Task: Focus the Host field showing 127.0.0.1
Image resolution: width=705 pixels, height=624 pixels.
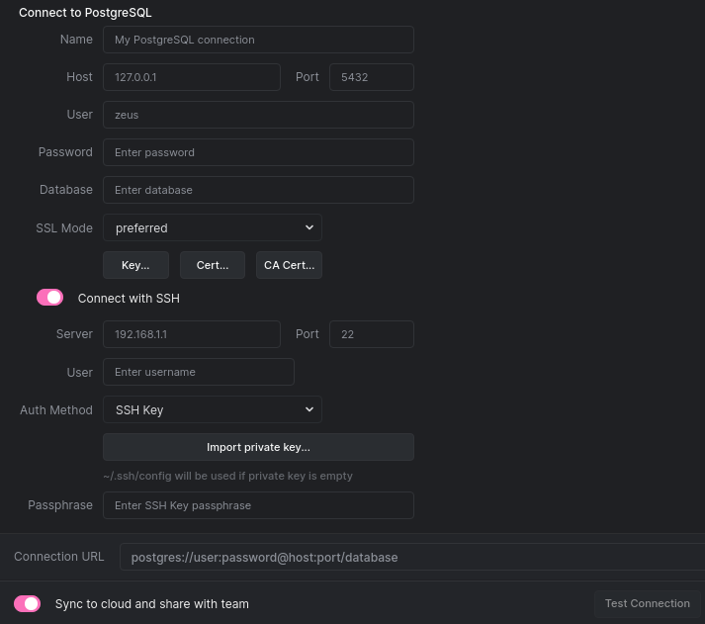Action: (x=192, y=77)
